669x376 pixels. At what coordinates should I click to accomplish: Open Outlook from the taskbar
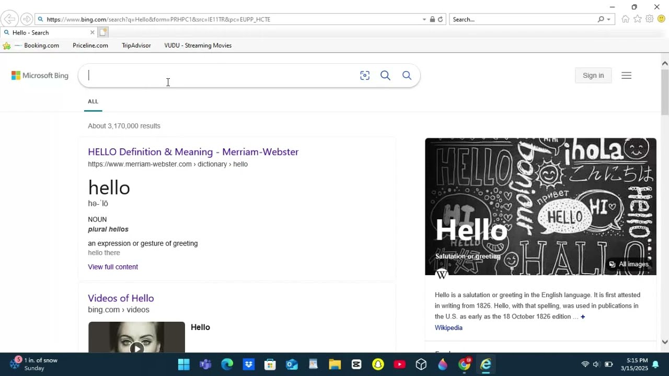pos(292,365)
